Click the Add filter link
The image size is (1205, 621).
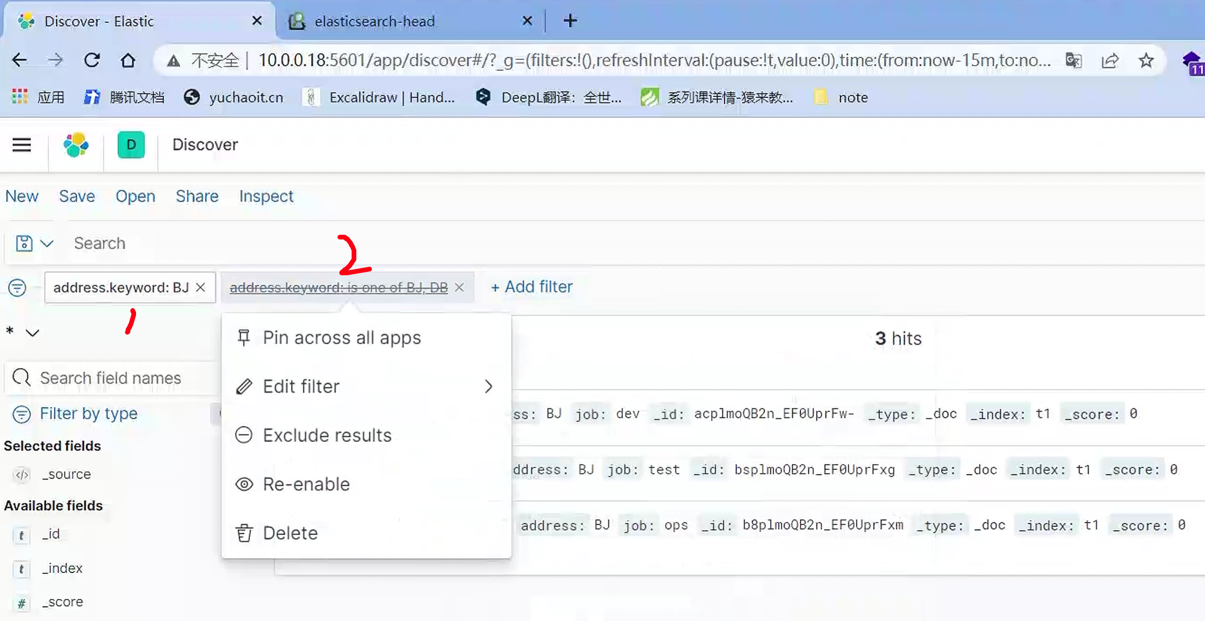[x=532, y=287]
